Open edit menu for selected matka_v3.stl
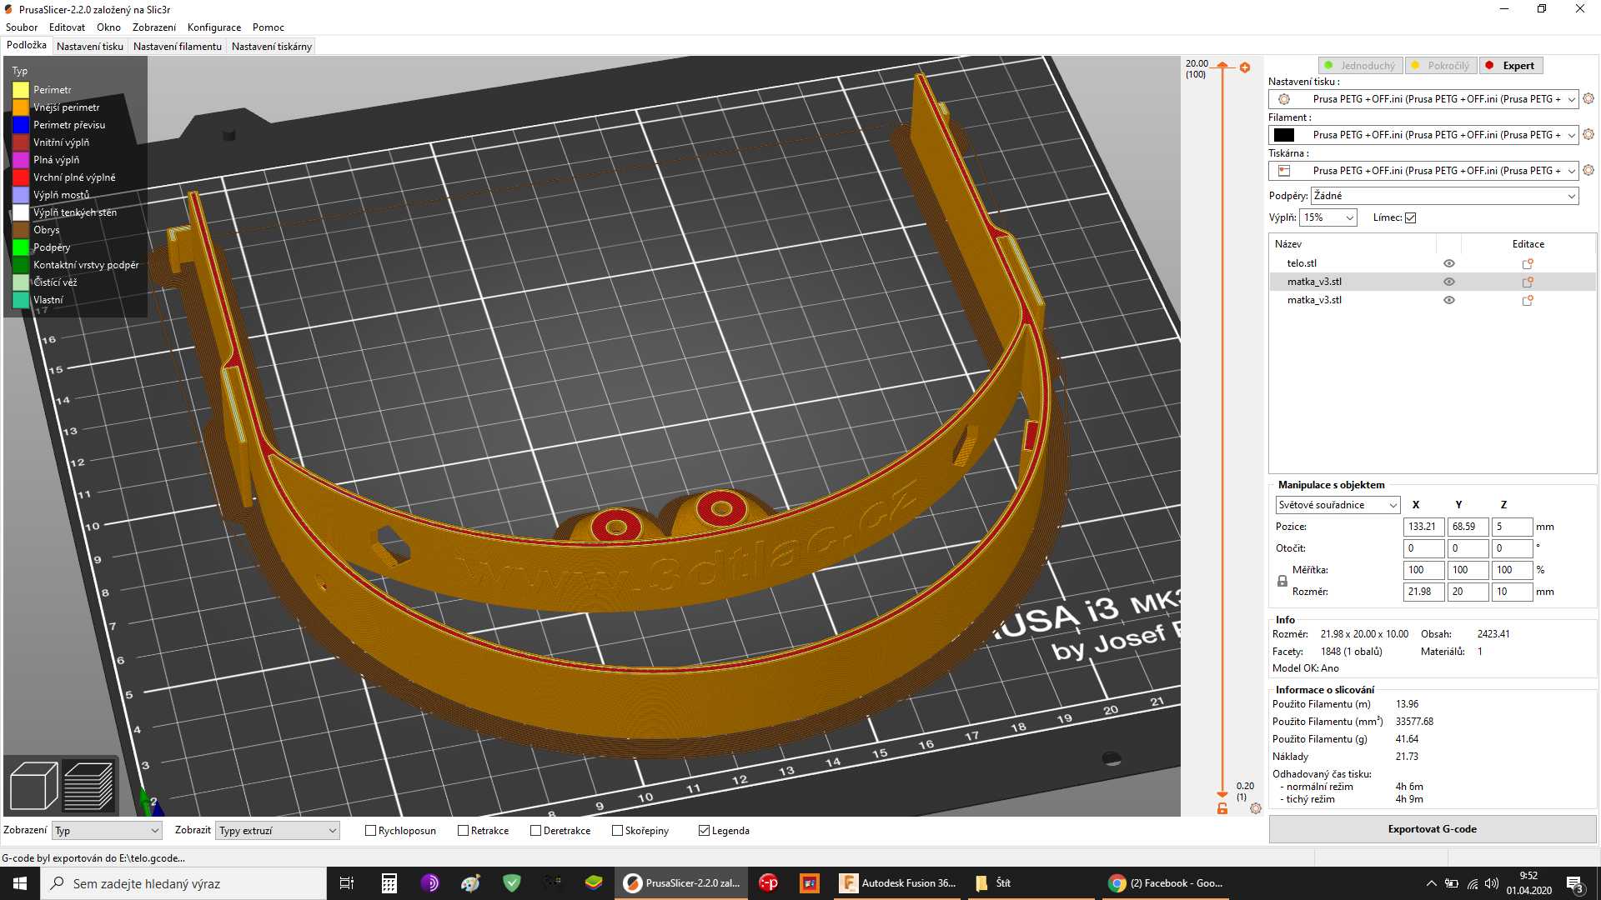 [1528, 282]
